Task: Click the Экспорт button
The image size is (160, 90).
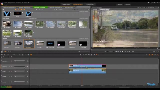Action: (128, 5)
